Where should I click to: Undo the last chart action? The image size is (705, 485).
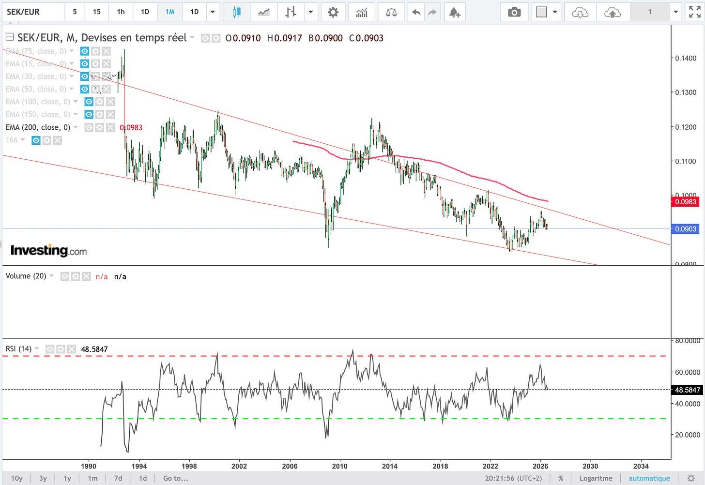pyautogui.click(x=415, y=12)
